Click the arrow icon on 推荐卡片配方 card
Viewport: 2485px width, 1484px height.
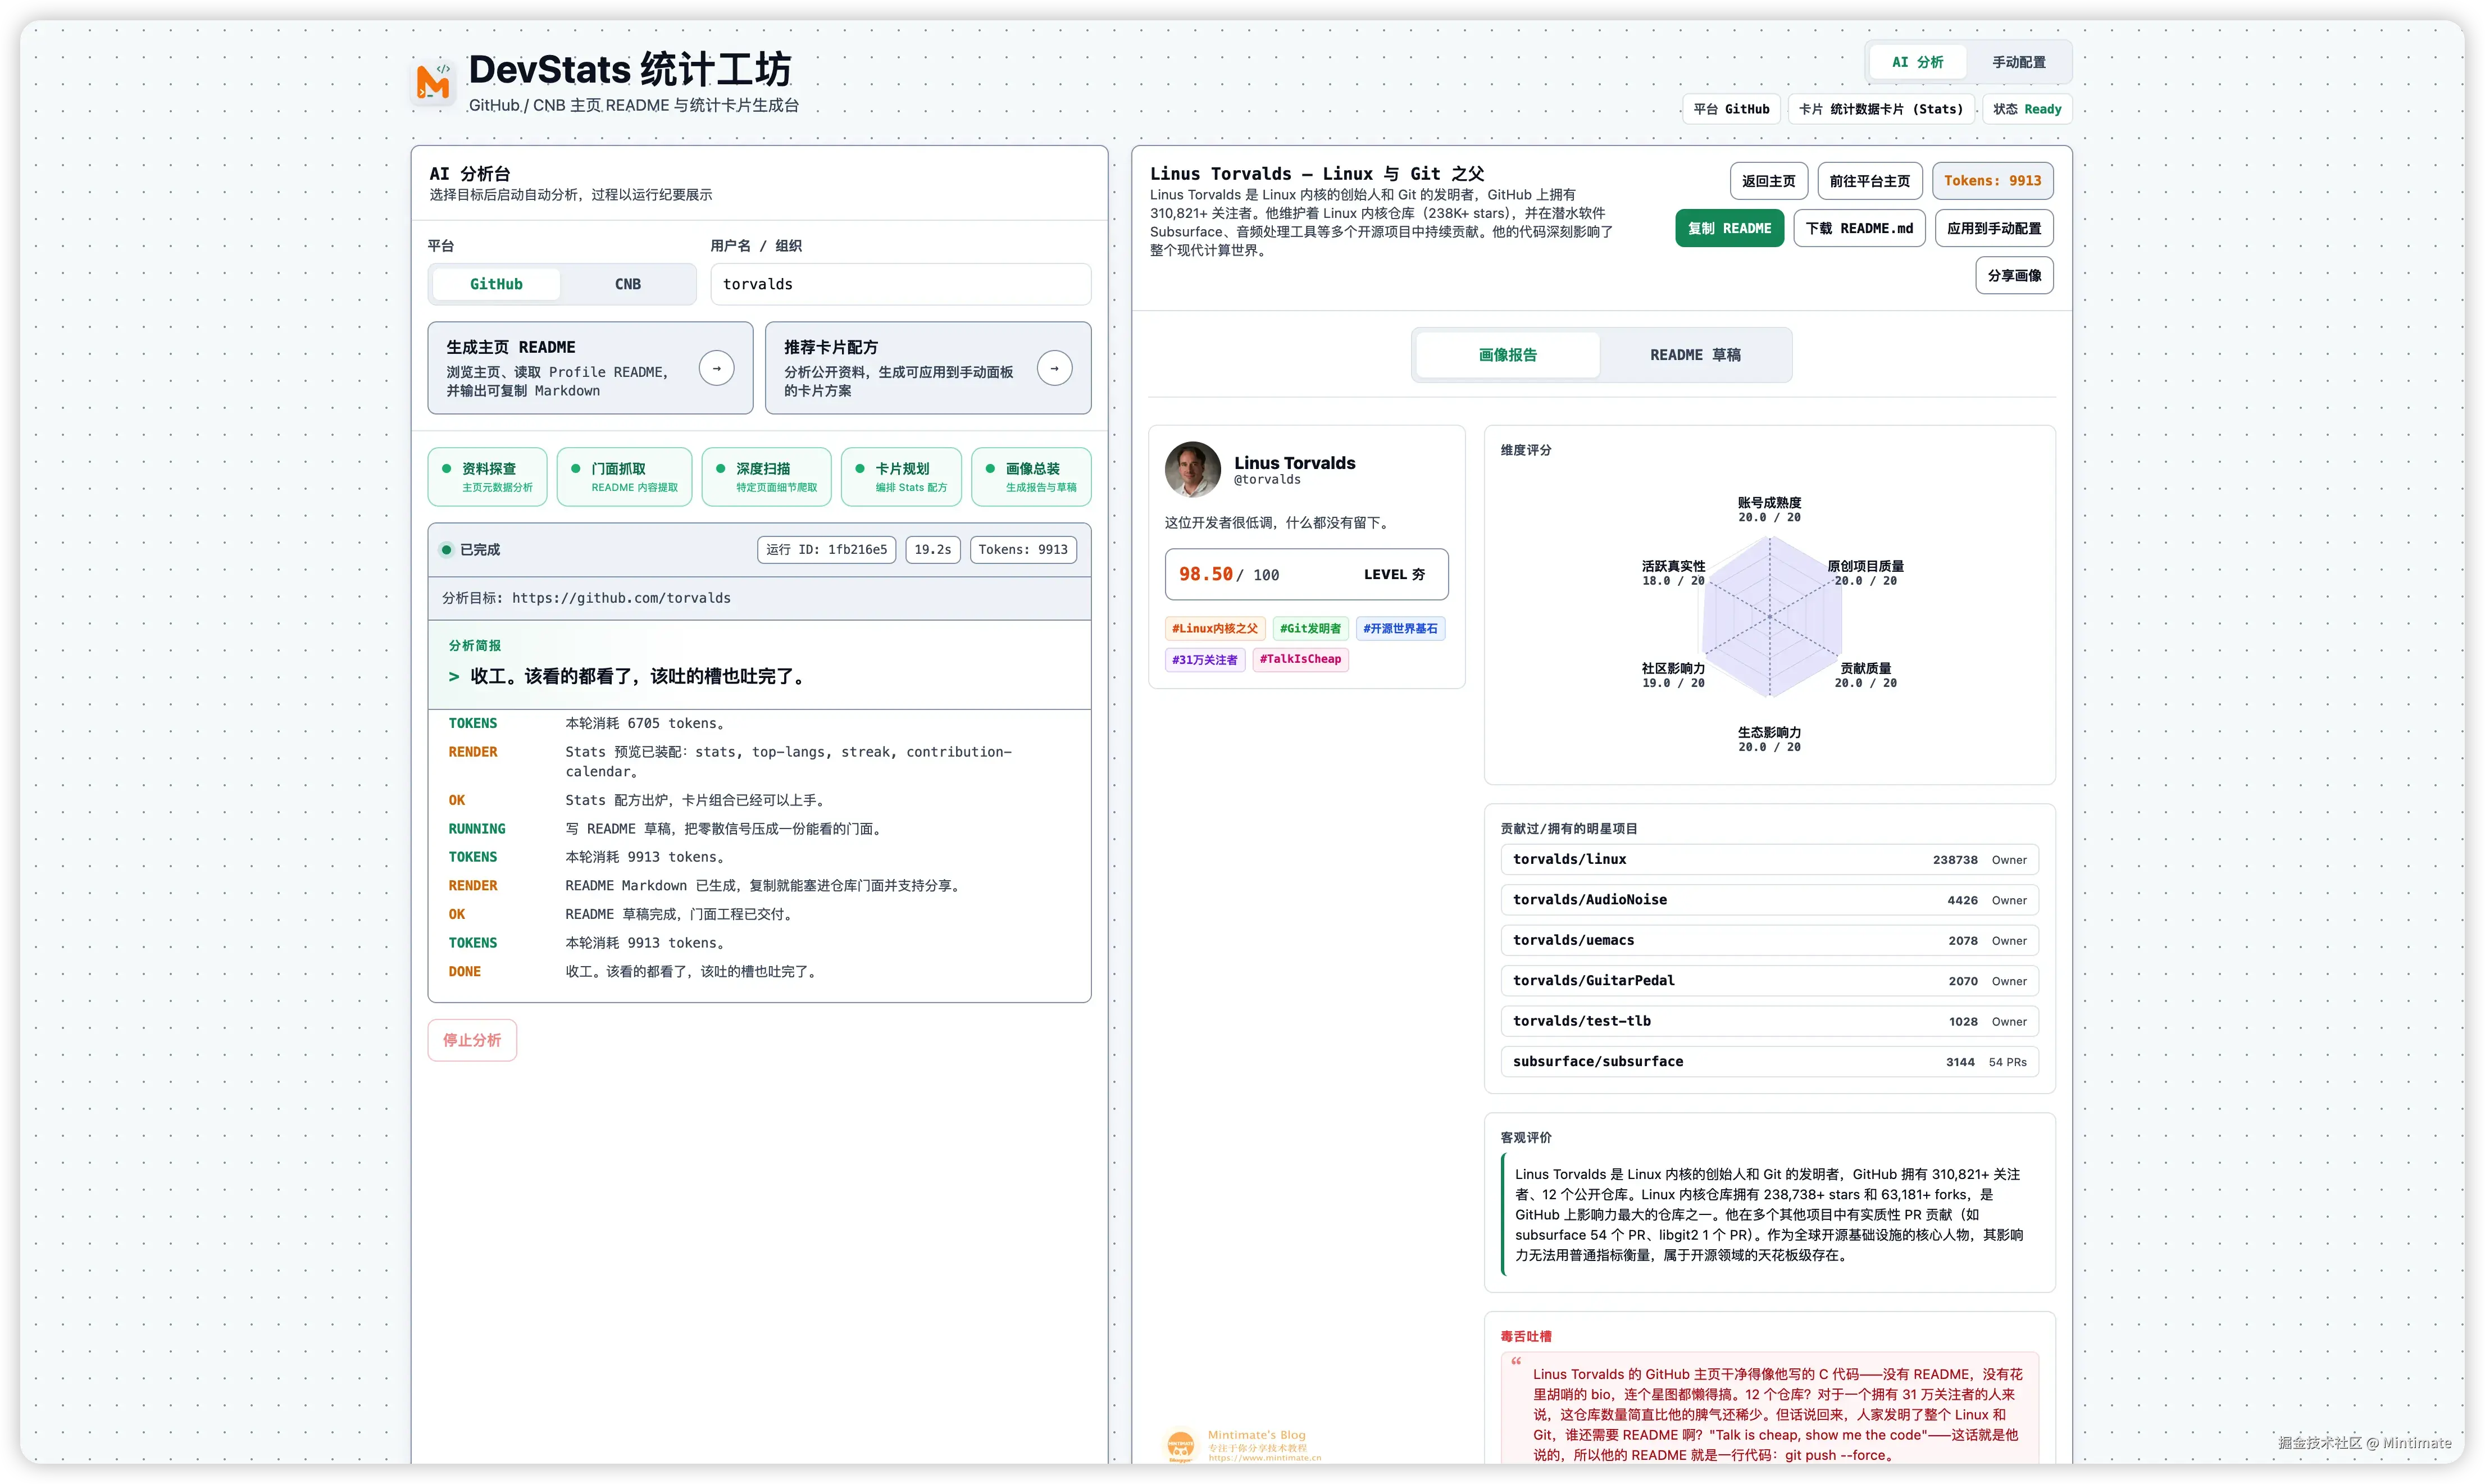(1054, 368)
